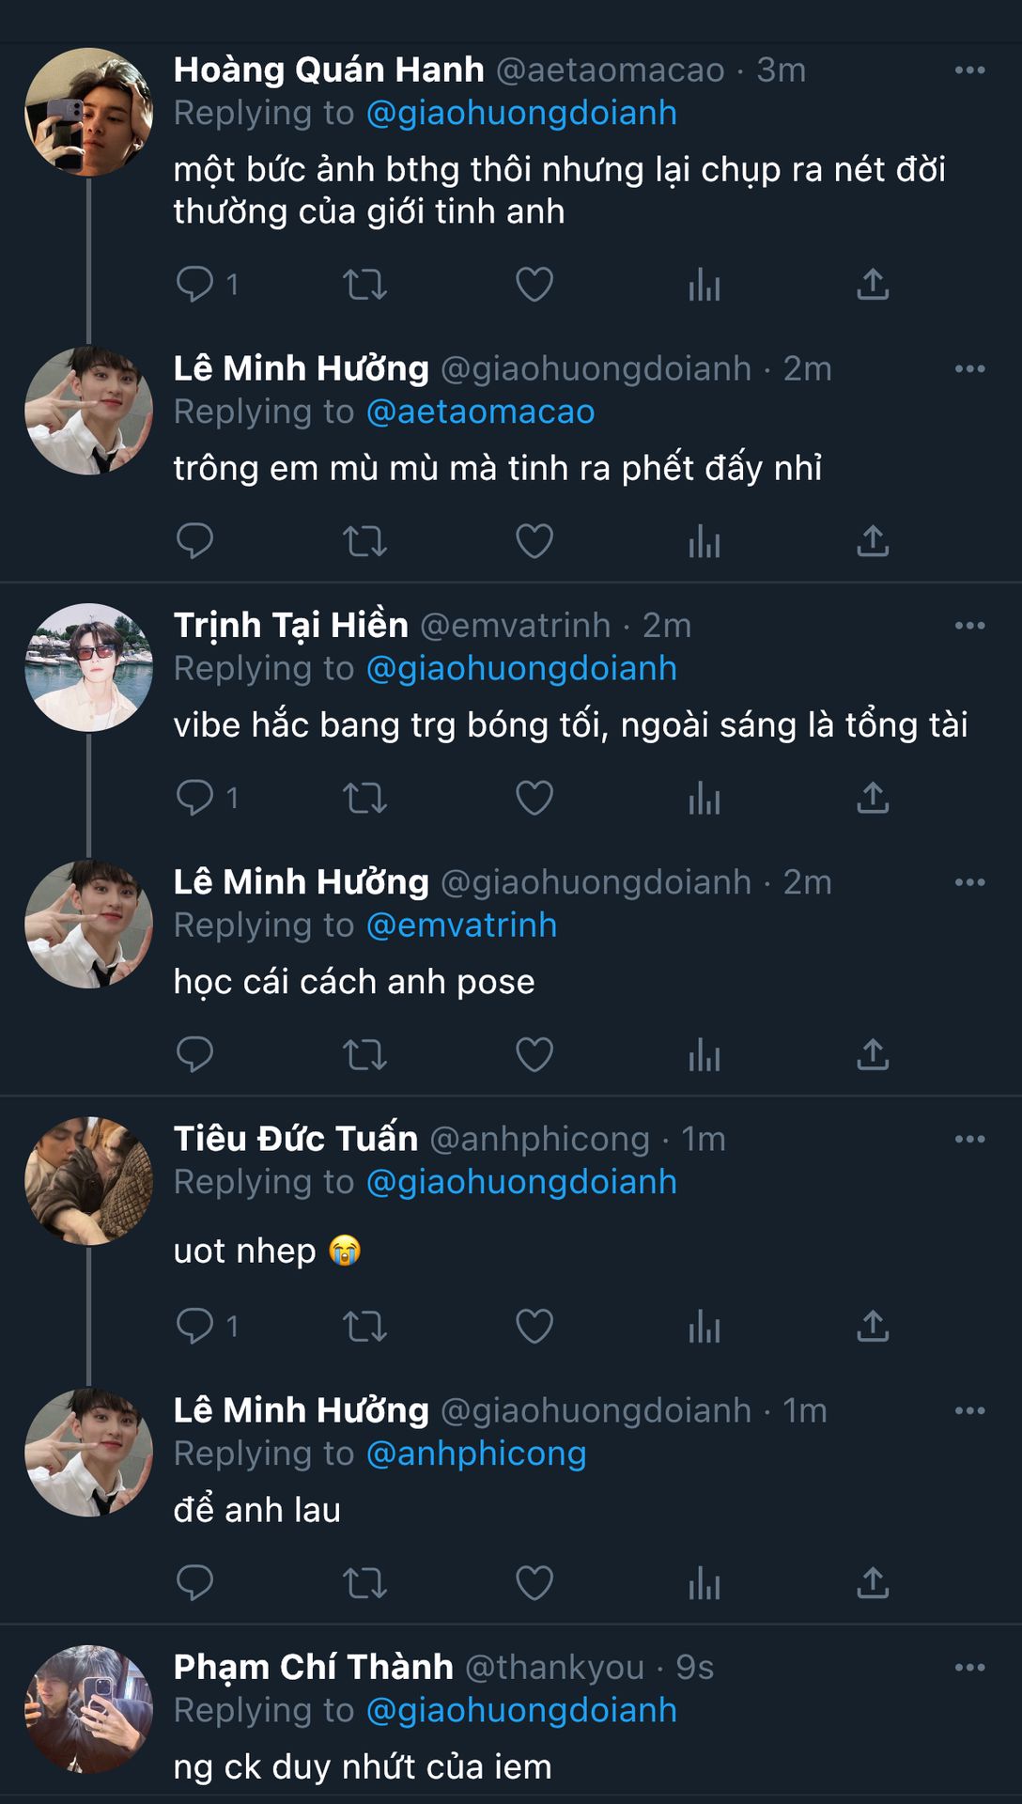The height and width of the screenshot is (1804, 1022).
Task: Open Tiêu Đức Tuấn's profile picture
Action: click(88, 1181)
